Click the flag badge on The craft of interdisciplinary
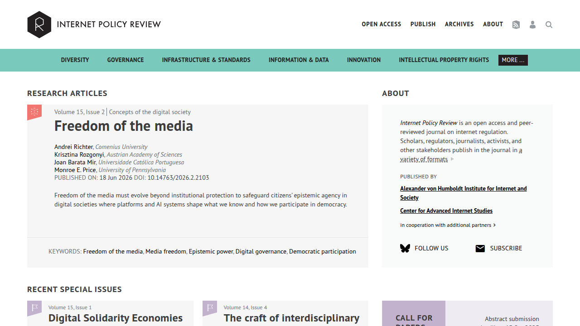The height and width of the screenshot is (326, 580). pos(209,308)
